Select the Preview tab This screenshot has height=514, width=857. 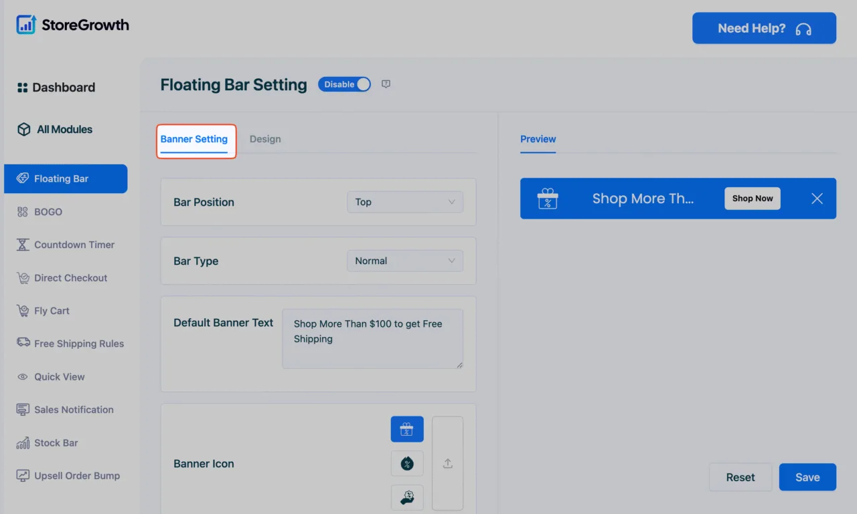[538, 139]
